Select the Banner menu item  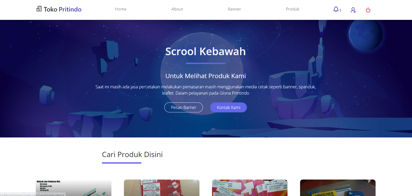point(234,9)
